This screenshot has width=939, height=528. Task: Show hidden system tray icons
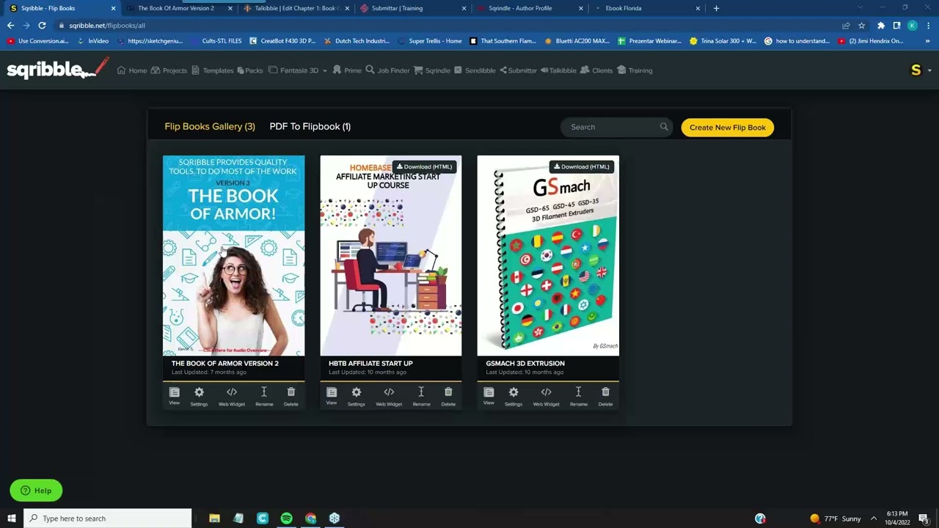[873, 518]
